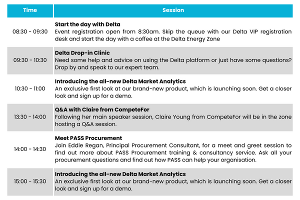Click 'hosting a Q&A session' text
The width and height of the screenshot is (300, 200).
pos(85,124)
